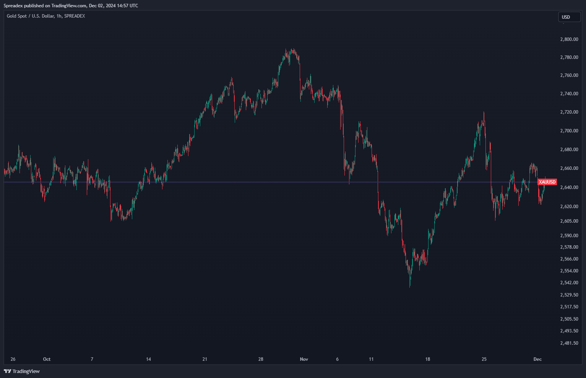Click the Oct date label on time axis
This screenshot has width=586, height=378.
point(47,359)
